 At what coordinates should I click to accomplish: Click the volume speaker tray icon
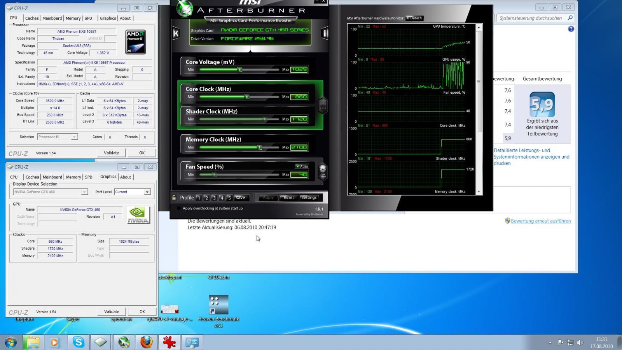[580, 343]
